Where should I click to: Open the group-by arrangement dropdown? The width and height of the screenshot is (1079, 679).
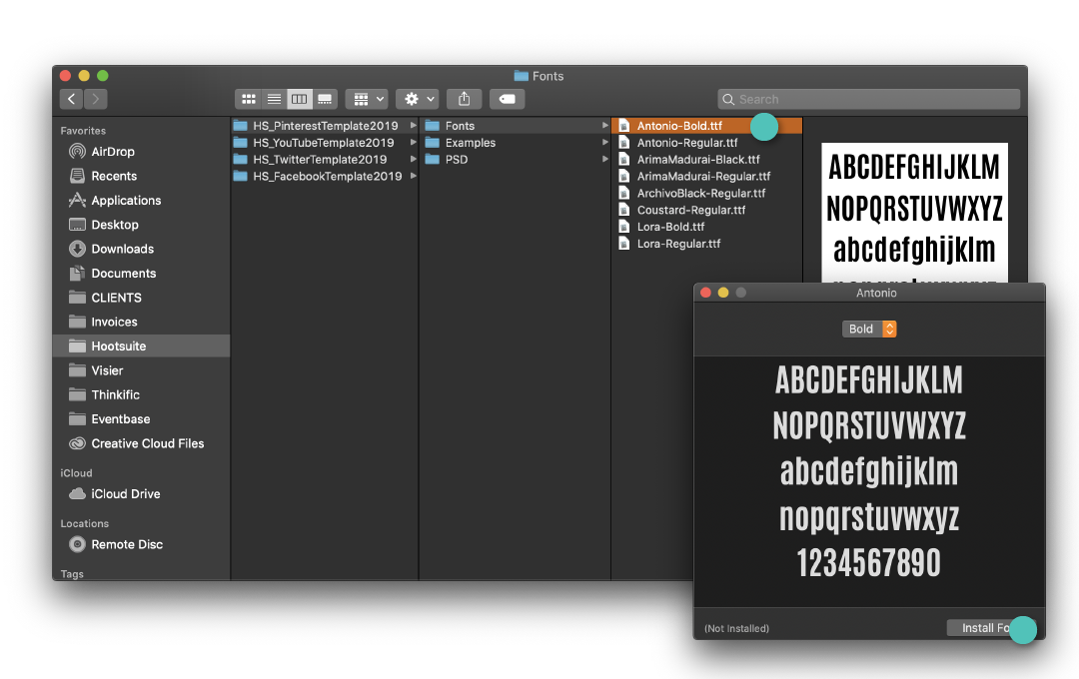coord(367,99)
